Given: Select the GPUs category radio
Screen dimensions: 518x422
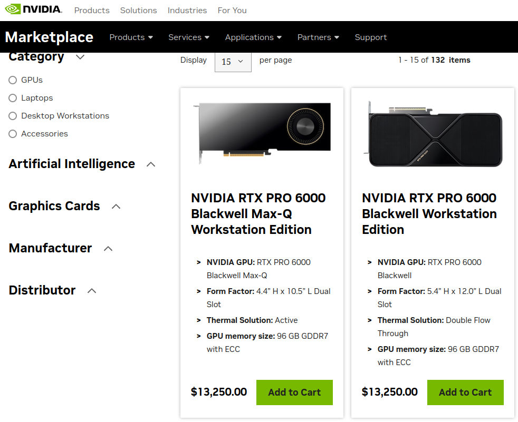Looking at the screenshot, I should pyautogui.click(x=13, y=80).
